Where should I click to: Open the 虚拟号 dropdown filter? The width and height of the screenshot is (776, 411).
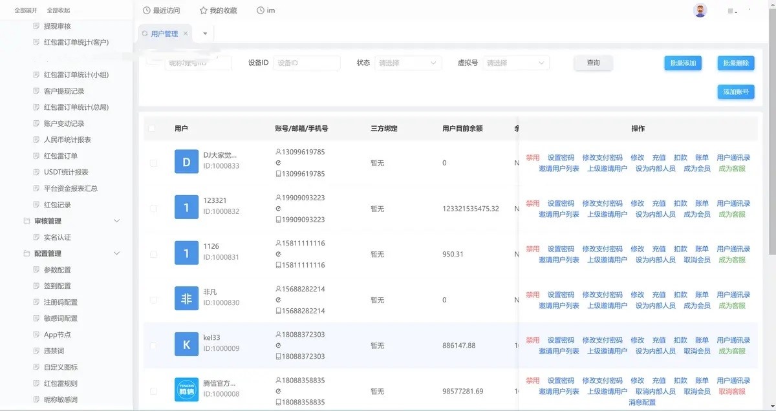(517, 63)
